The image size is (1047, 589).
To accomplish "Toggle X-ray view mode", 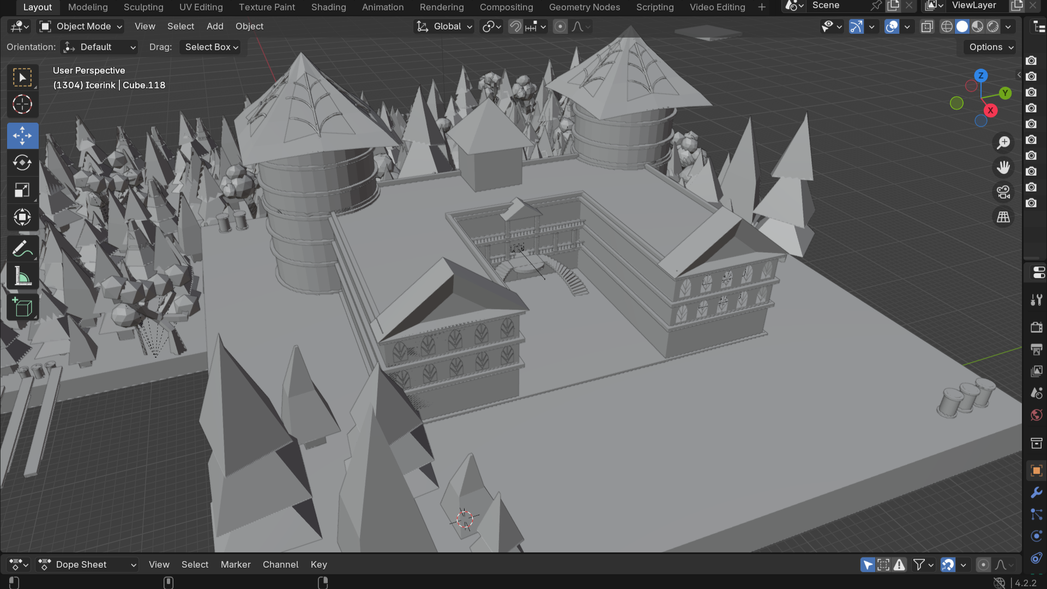I will point(927,26).
